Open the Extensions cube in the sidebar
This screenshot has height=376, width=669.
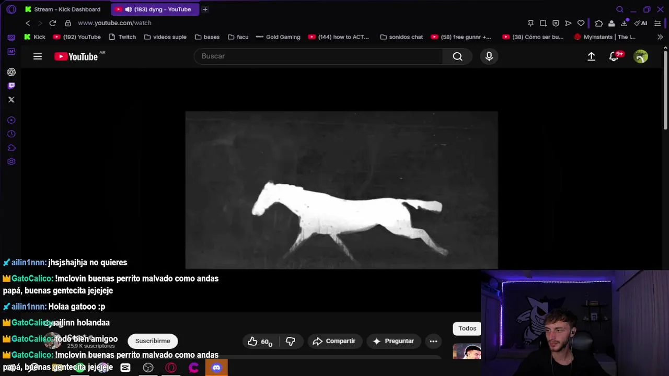coord(11,148)
